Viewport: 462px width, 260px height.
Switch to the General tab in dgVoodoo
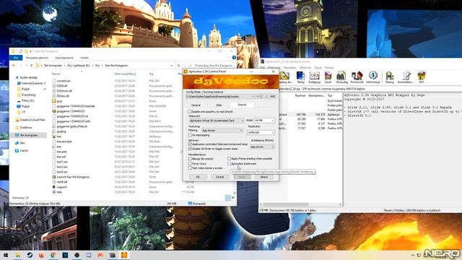(x=196, y=105)
